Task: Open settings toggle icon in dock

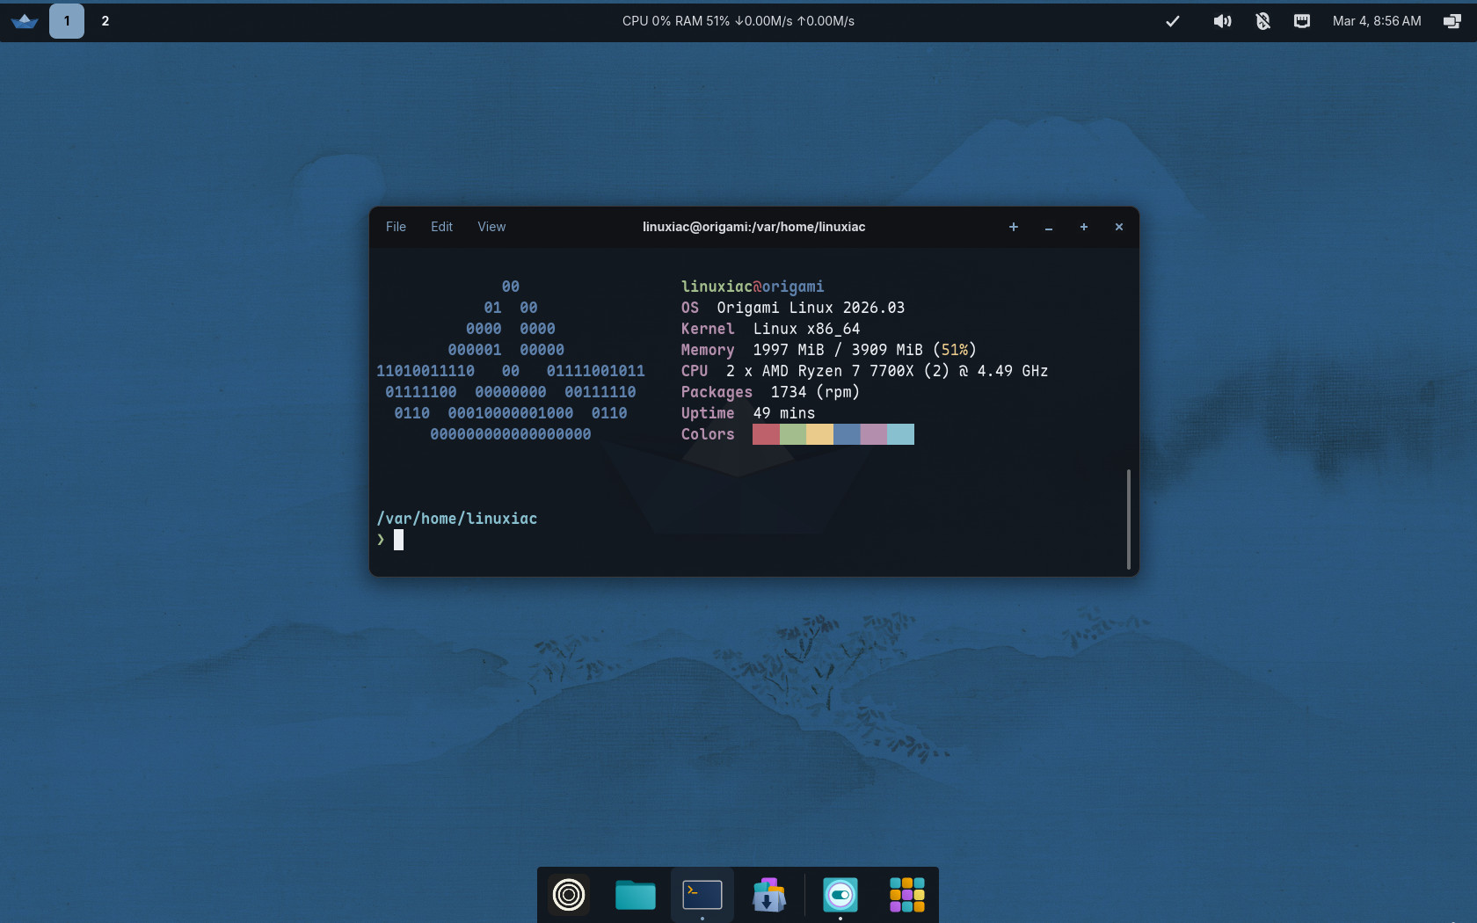Action: (x=840, y=895)
